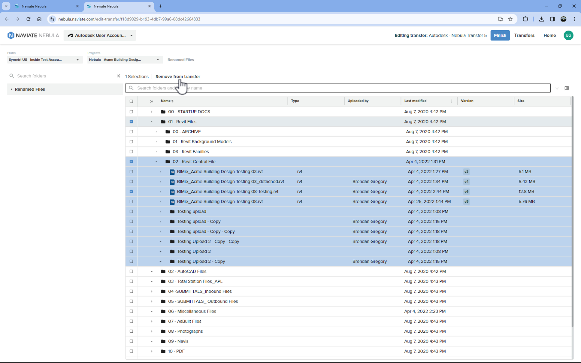581x363 pixels.
Task: Open the Chrome three-dot menu
Action: pyautogui.click(x=574, y=19)
